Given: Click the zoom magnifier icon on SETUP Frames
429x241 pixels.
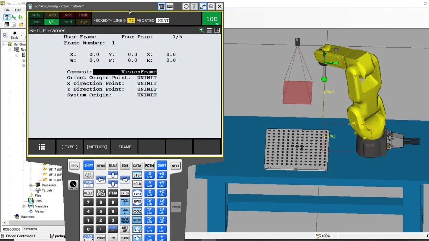Looking at the screenshot, I should (201, 30).
